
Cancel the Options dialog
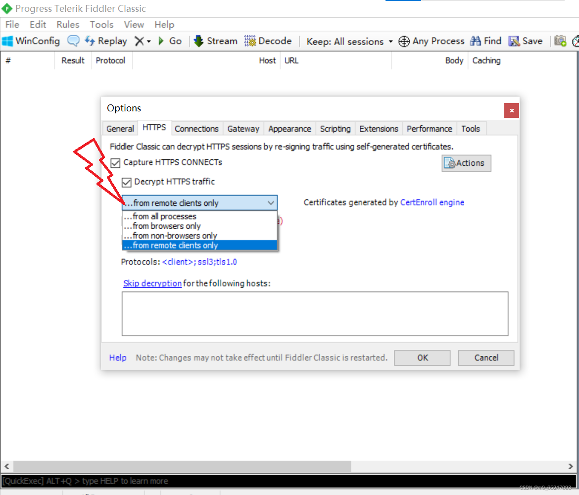click(486, 357)
